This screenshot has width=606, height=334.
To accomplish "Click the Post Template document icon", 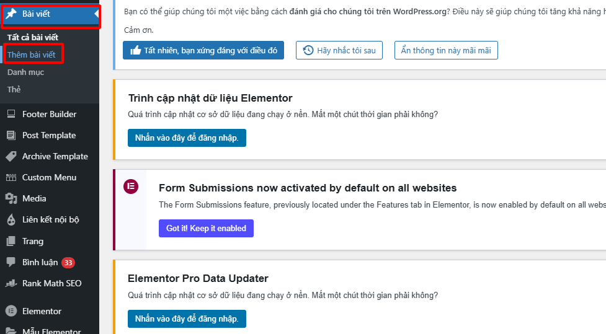I will (x=11, y=135).
